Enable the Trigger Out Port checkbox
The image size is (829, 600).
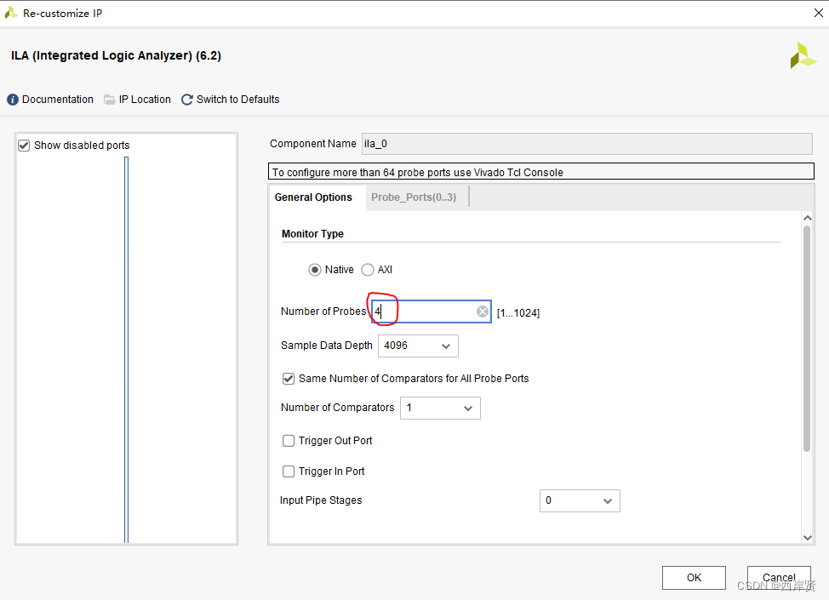coord(289,441)
